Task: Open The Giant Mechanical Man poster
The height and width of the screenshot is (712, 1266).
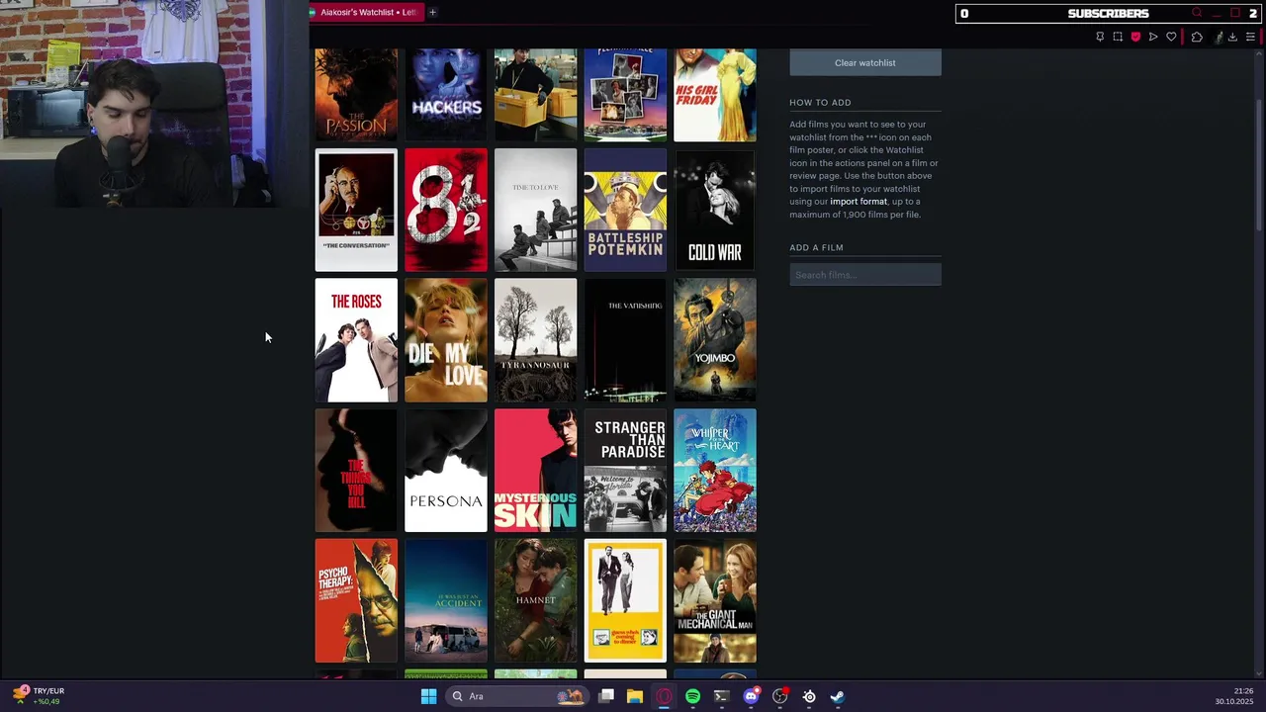Action: 715,600
